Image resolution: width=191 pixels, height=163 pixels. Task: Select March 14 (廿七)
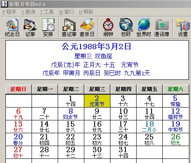45,127
